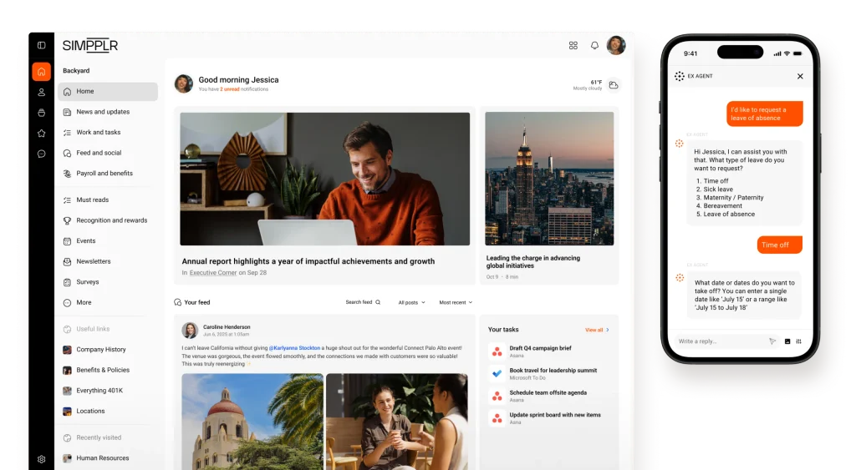
Task: Open the domed tower post photo
Action: point(252,422)
